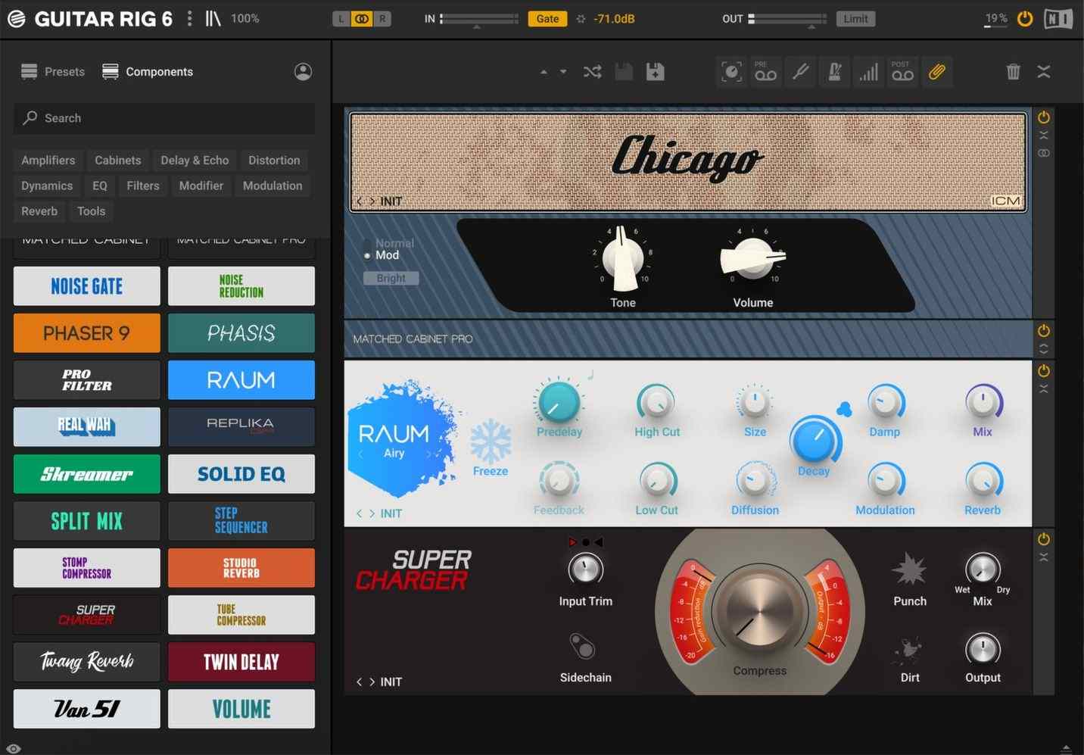Switch to the Presets tab
The image size is (1084, 755).
[53, 72]
